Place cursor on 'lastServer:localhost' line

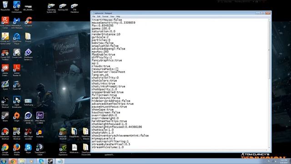click(108, 72)
